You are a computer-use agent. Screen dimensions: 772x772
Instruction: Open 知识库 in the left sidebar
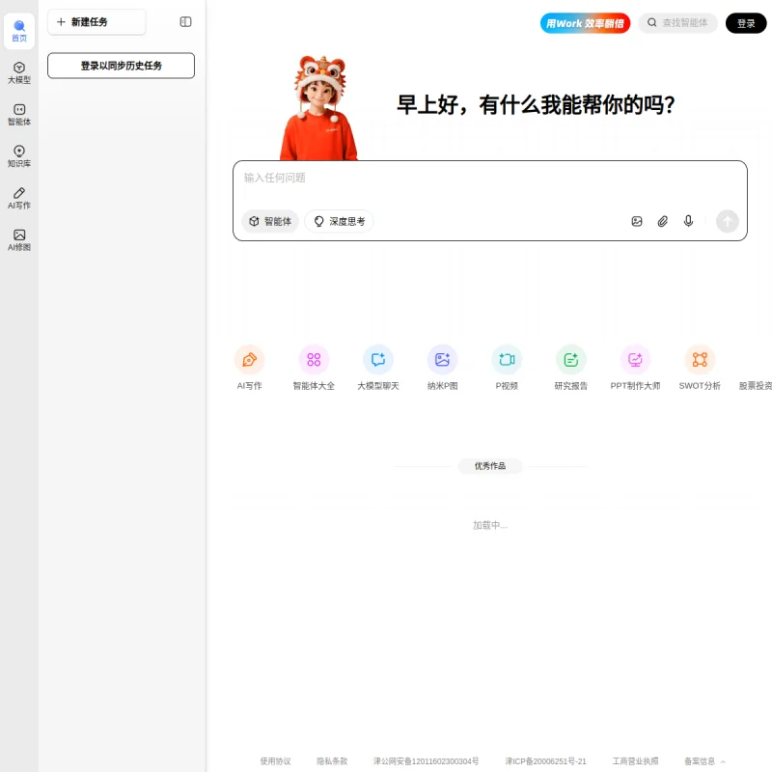pos(19,156)
